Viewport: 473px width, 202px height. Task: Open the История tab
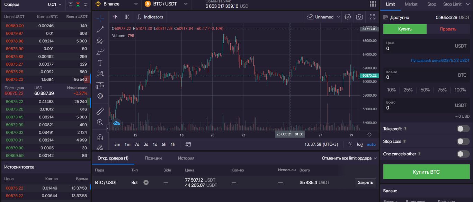186,158
